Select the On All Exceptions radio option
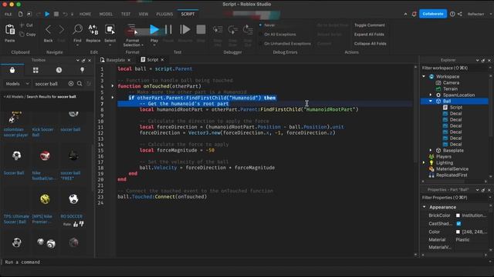 [260, 34]
